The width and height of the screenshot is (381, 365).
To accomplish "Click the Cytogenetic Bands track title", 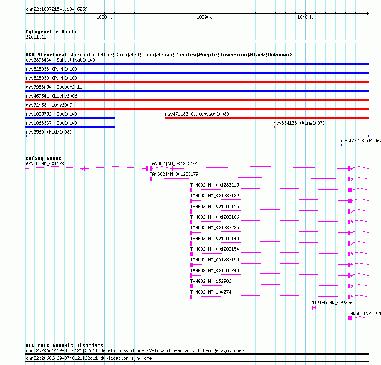I will [x=51, y=32].
